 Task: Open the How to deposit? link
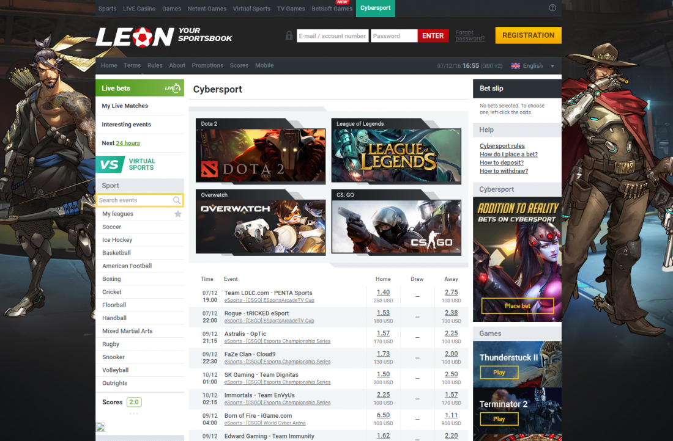pos(502,162)
